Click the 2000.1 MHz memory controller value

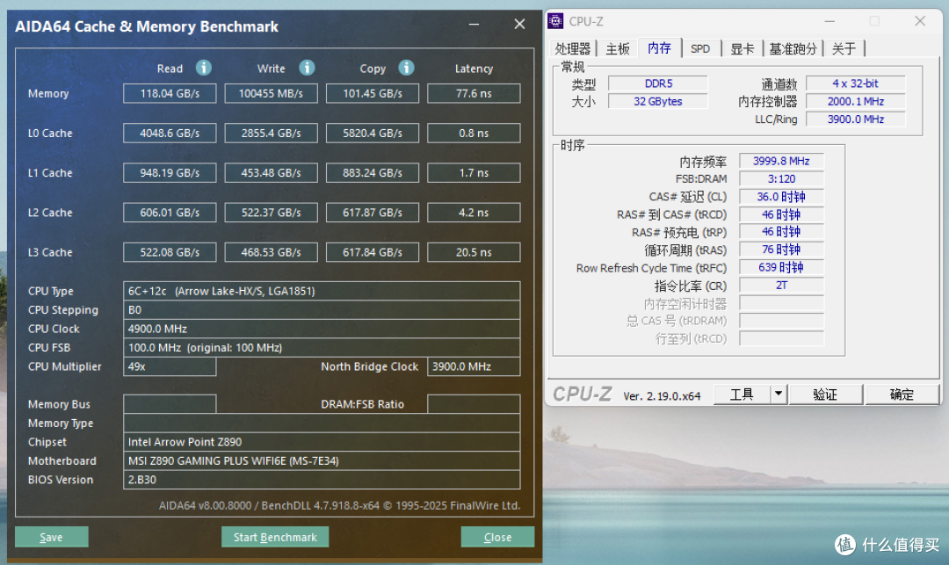pos(855,101)
